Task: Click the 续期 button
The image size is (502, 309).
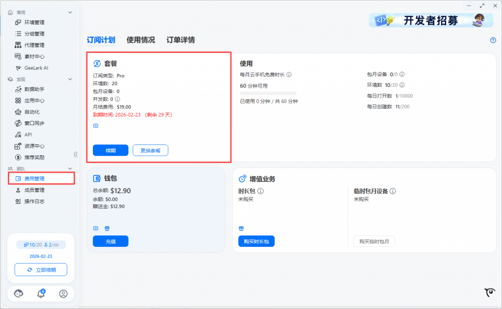Action: click(110, 150)
